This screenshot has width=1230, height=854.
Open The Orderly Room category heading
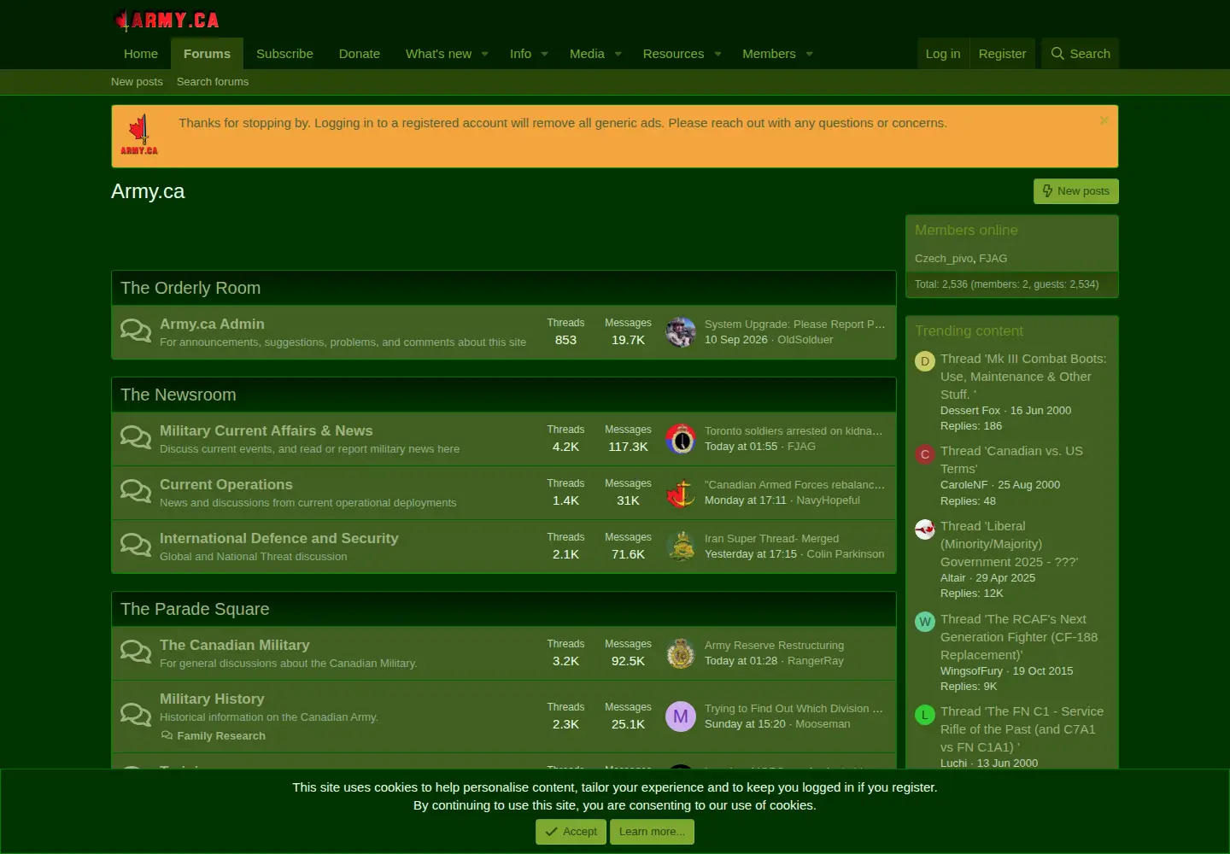[190, 288]
